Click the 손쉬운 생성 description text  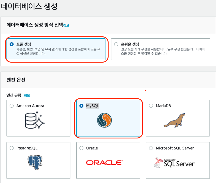(x=163, y=51)
